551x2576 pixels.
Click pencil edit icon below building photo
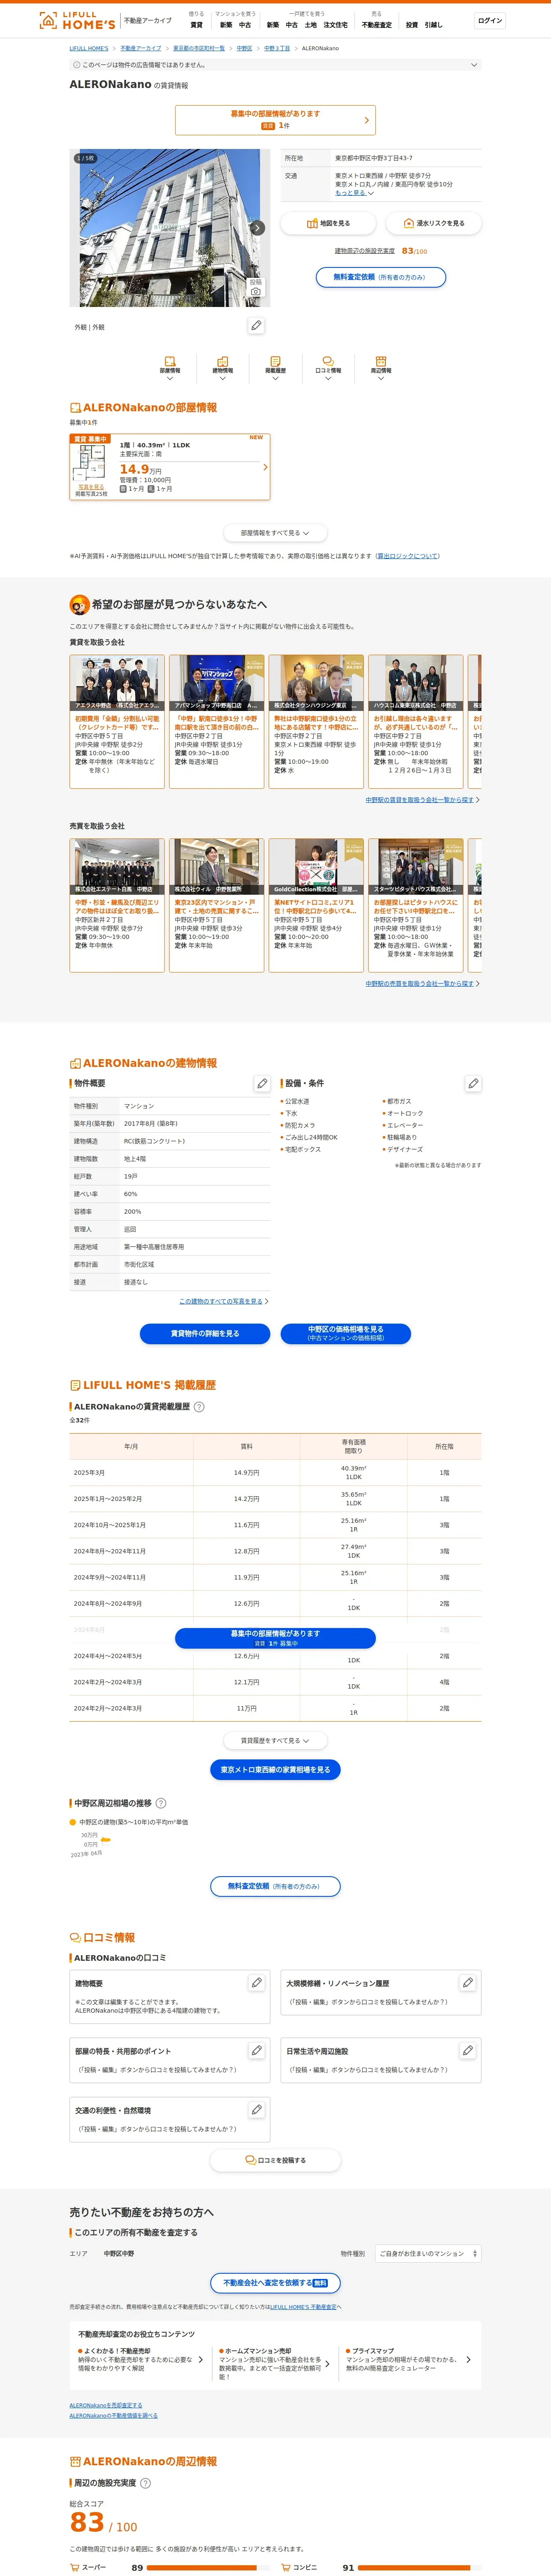click(x=256, y=326)
